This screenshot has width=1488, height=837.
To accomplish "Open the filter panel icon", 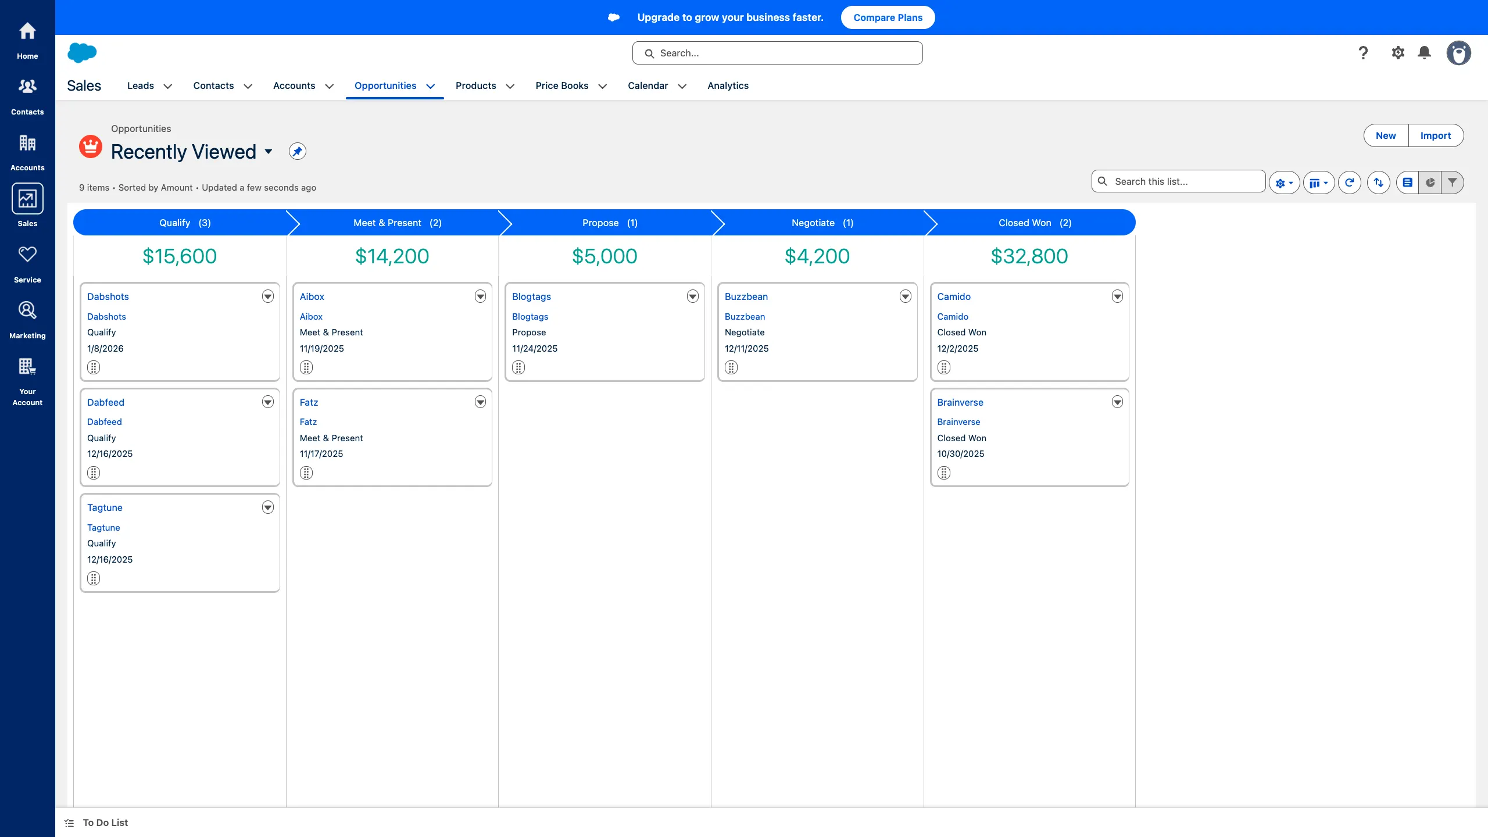I will coord(1452,182).
